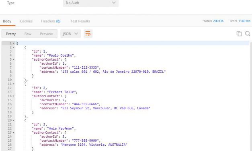The height and width of the screenshot is (151, 252).
Task: Collapse the object starting on line 2
Action: [x=14, y=47]
